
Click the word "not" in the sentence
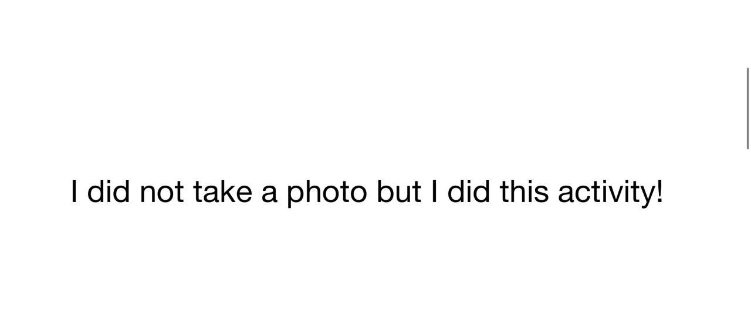tap(161, 192)
